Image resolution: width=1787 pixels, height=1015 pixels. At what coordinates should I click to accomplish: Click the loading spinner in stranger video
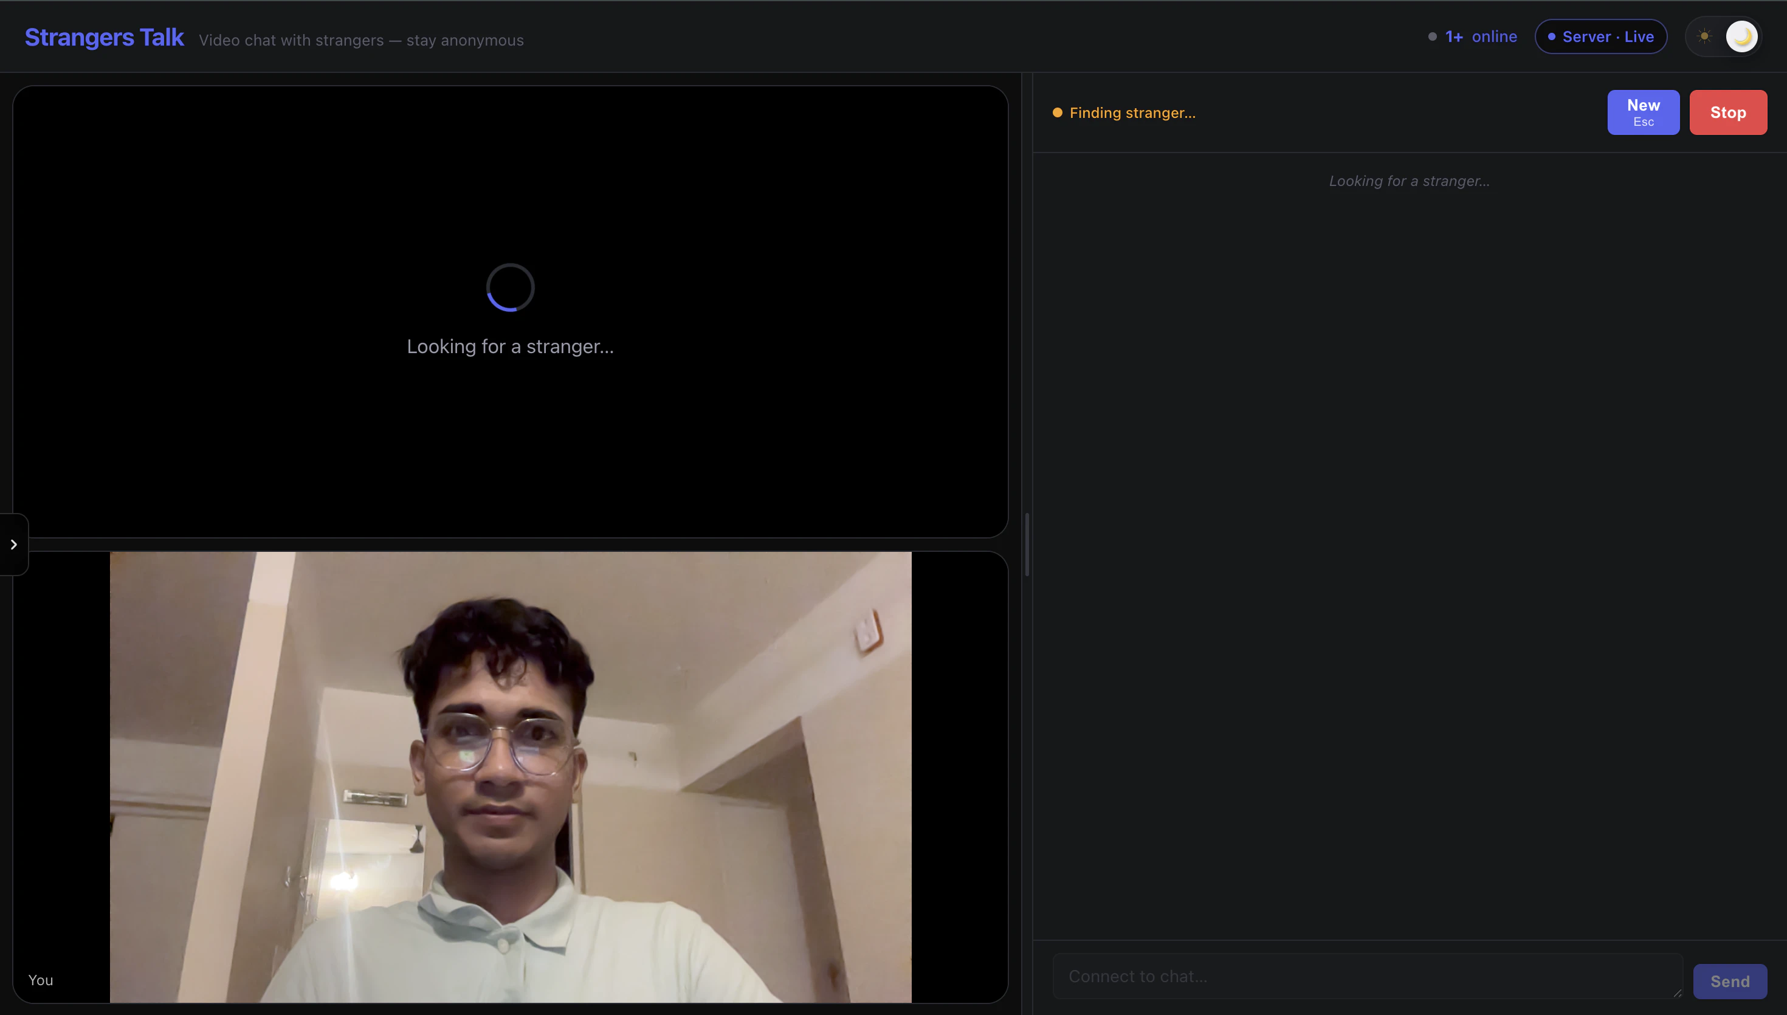coord(510,287)
